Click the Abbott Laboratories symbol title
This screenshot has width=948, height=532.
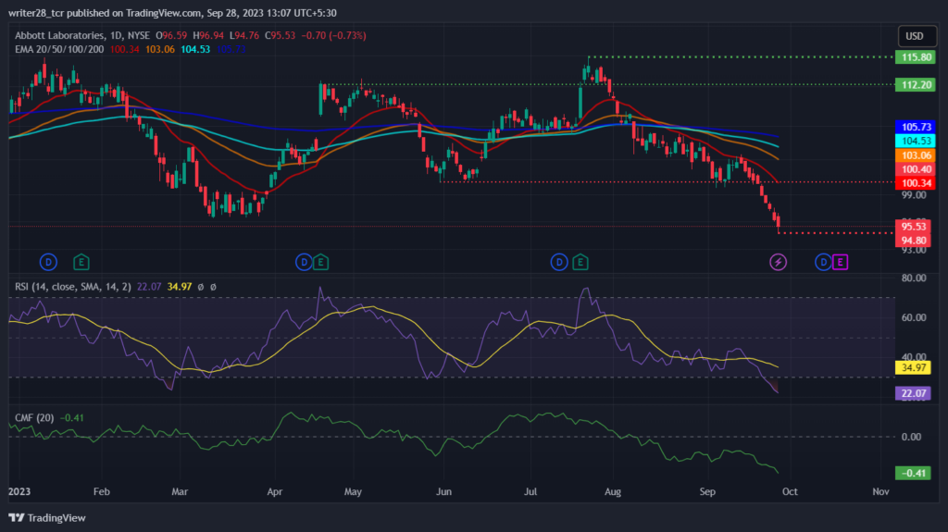click(x=60, y=36)
